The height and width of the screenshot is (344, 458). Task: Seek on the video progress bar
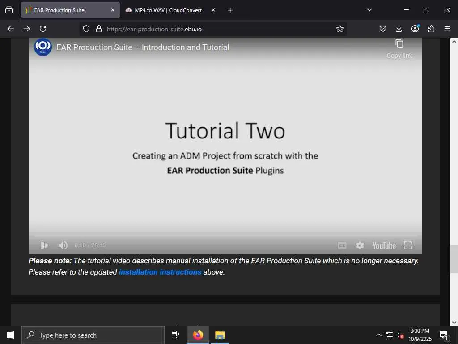coord(225,236)
